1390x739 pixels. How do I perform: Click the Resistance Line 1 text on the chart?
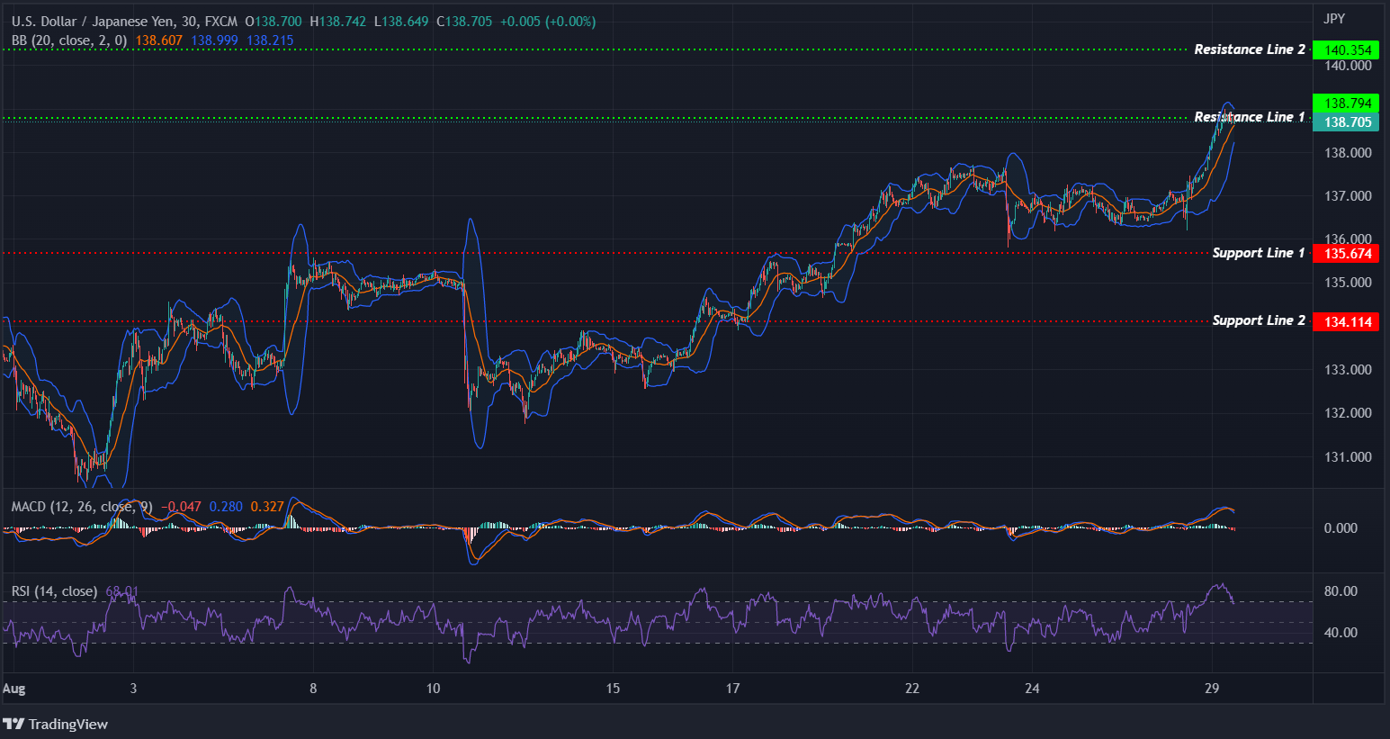pos(1249,117)
